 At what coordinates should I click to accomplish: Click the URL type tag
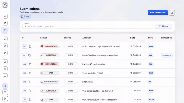[x=151, y=55]
